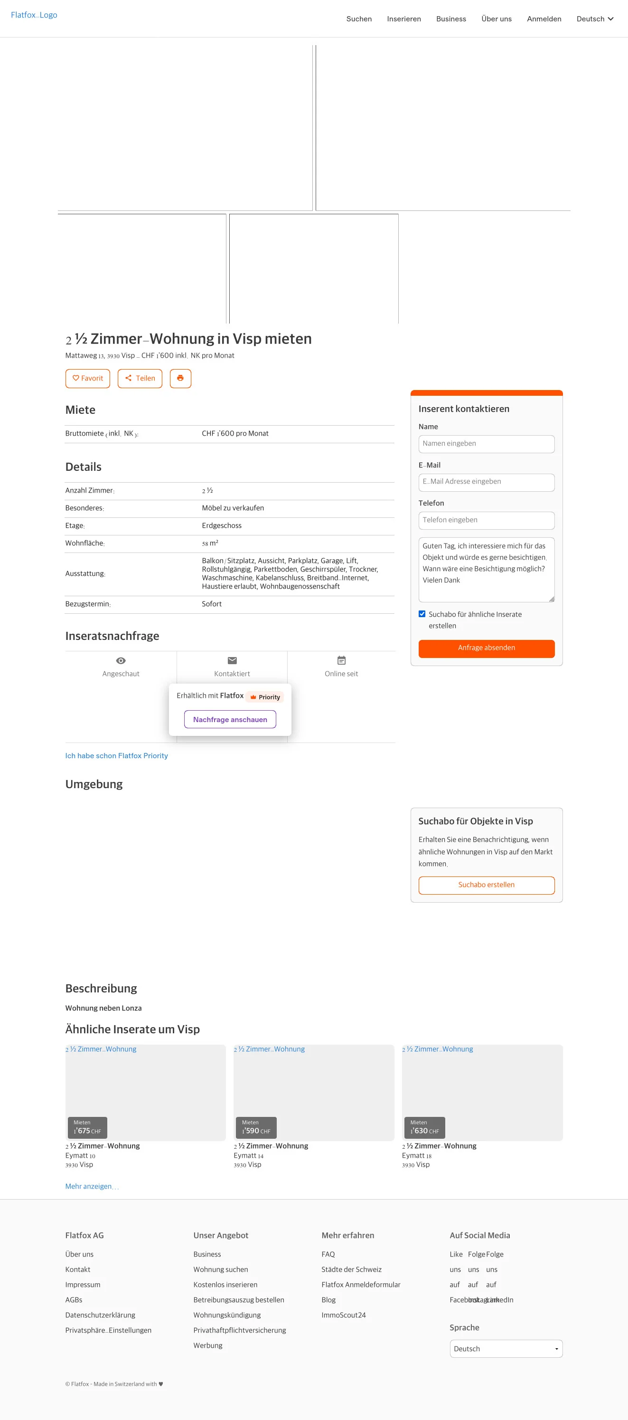Uncheck the Suchabo für ähnliche Inserate checkbox
The image size is (628, 1420).
pos(422,614)
